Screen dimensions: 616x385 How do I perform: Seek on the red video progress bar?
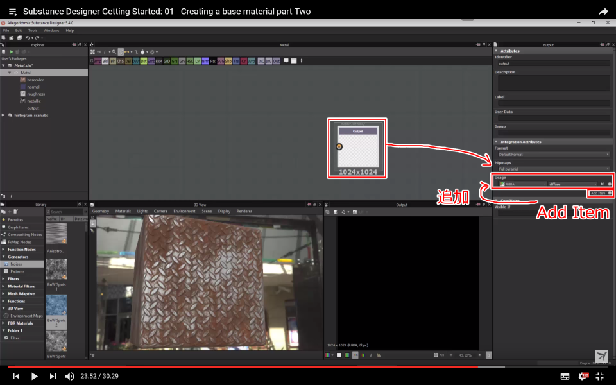[x=308, y=367]
